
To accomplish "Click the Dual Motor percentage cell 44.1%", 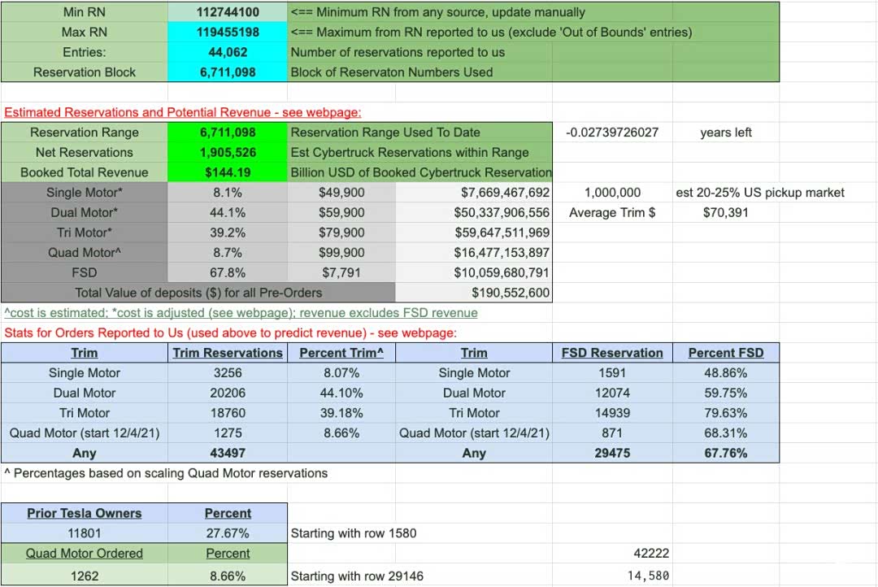I will [x=228, y=212].
